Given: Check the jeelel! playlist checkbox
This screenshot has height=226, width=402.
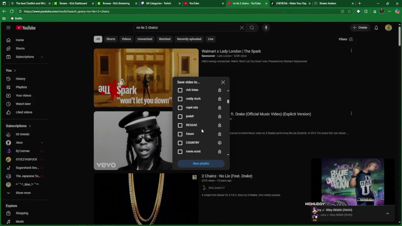Looking at the screenshot, I should pos(180,116).
